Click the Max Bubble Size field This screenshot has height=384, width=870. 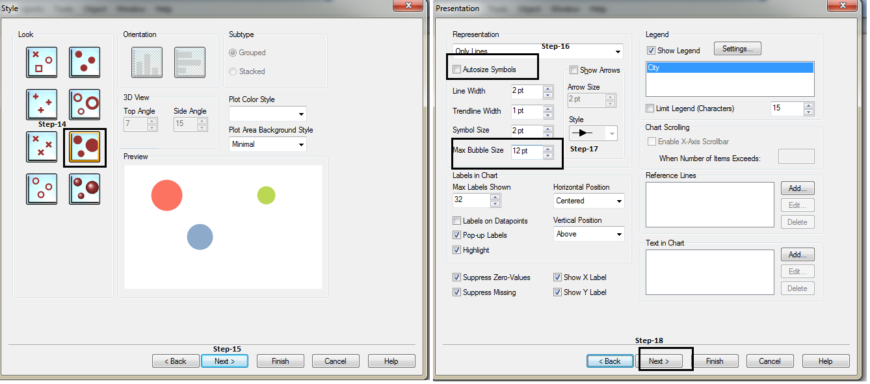tap(526, 151)
